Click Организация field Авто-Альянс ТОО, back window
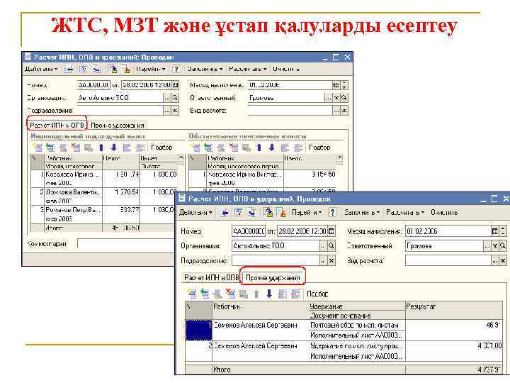 point(120,98)
